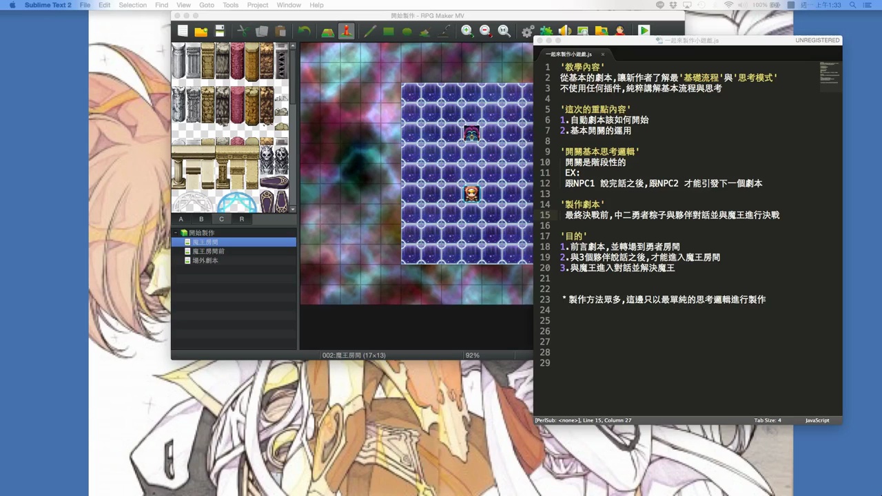Click New Project icon in RPG Maker toolbar
Image resolution: width=882 pixels, height=496 pixels.
183,31
